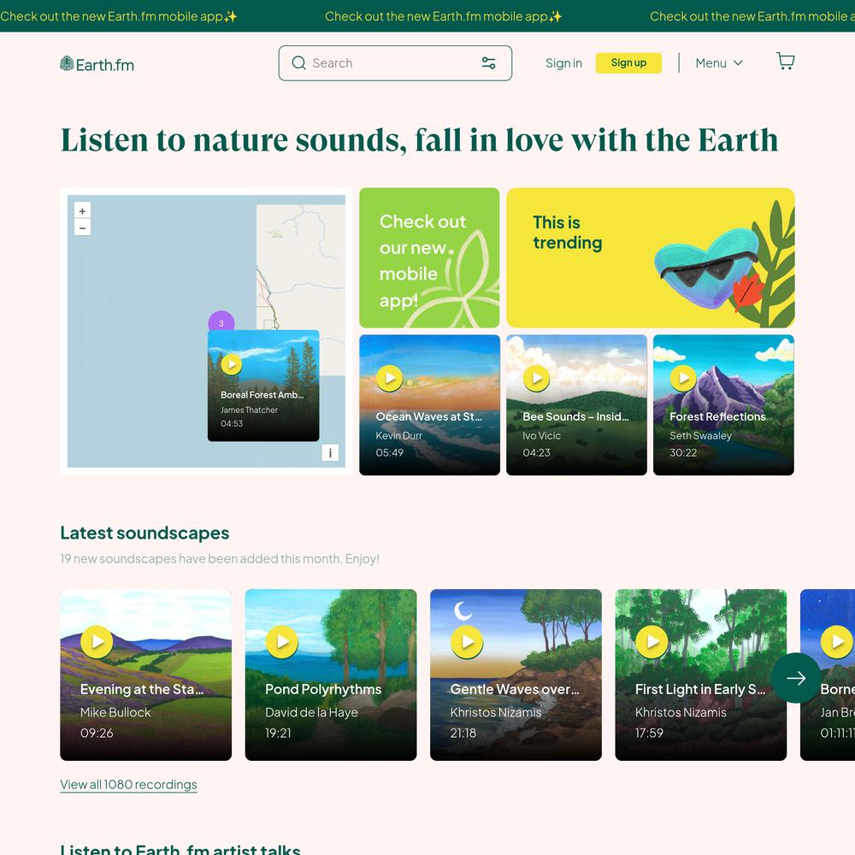Click the Latest soundscapes heading
Image resolution: width=855 pixels, height=855 pixels.
tap(144, 533)
